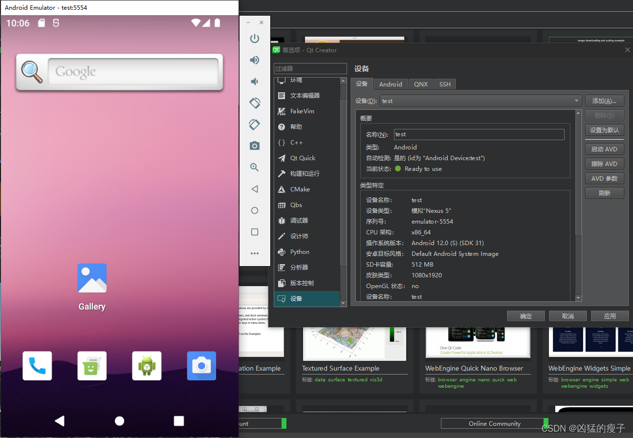The height and width of the screenshot is (438, 633).
Task: Click the Online Community button
Action: tap(494, 423)
